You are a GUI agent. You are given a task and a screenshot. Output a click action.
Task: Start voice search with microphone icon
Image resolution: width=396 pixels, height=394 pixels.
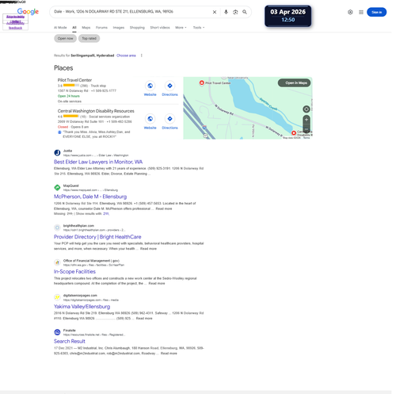point(226,12)
